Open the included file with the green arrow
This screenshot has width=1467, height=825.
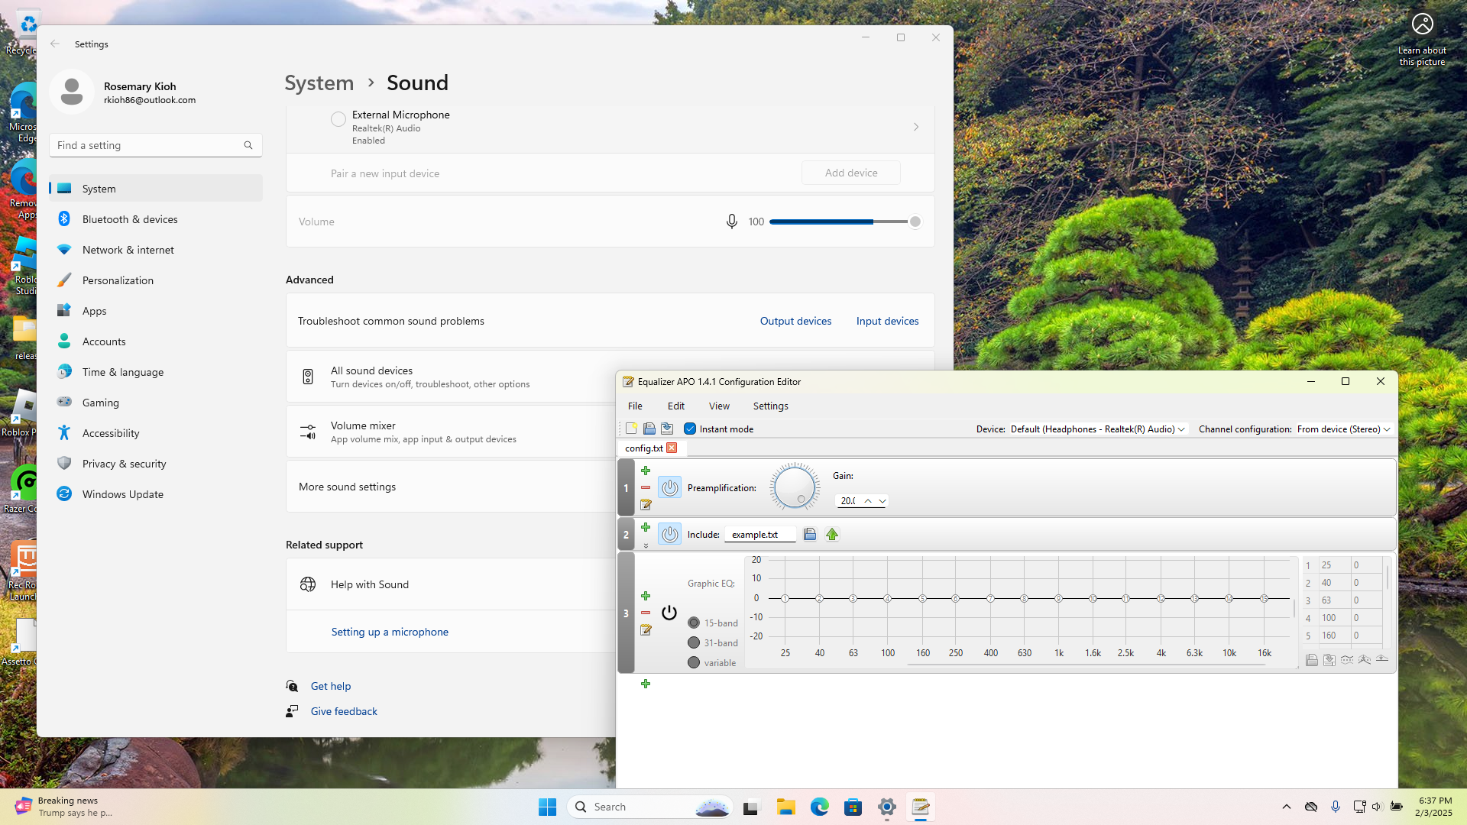point(832,535)
